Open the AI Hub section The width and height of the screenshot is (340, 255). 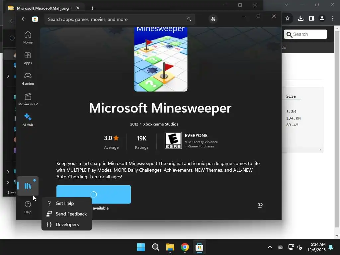pyautogui.click(x=28, y=120)
